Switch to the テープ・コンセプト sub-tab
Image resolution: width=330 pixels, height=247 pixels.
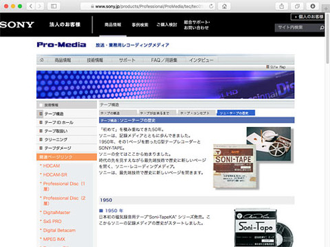pyautogui.click(x=197, y=113)
